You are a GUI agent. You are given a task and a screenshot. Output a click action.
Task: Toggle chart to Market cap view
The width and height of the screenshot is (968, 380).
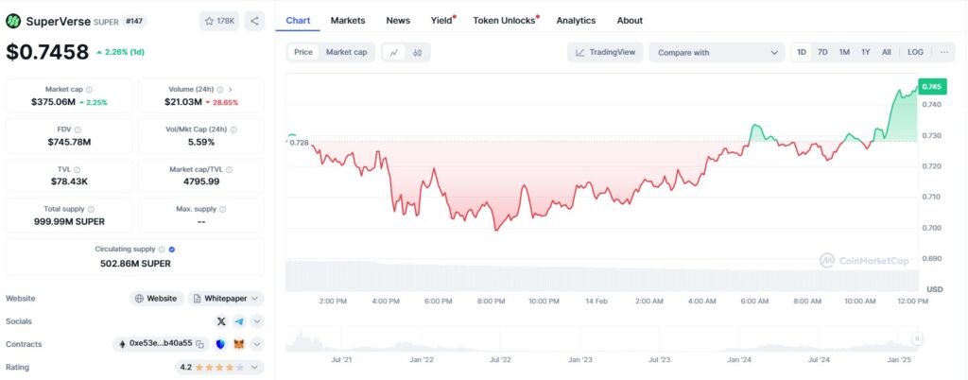[x=346, y=53]
